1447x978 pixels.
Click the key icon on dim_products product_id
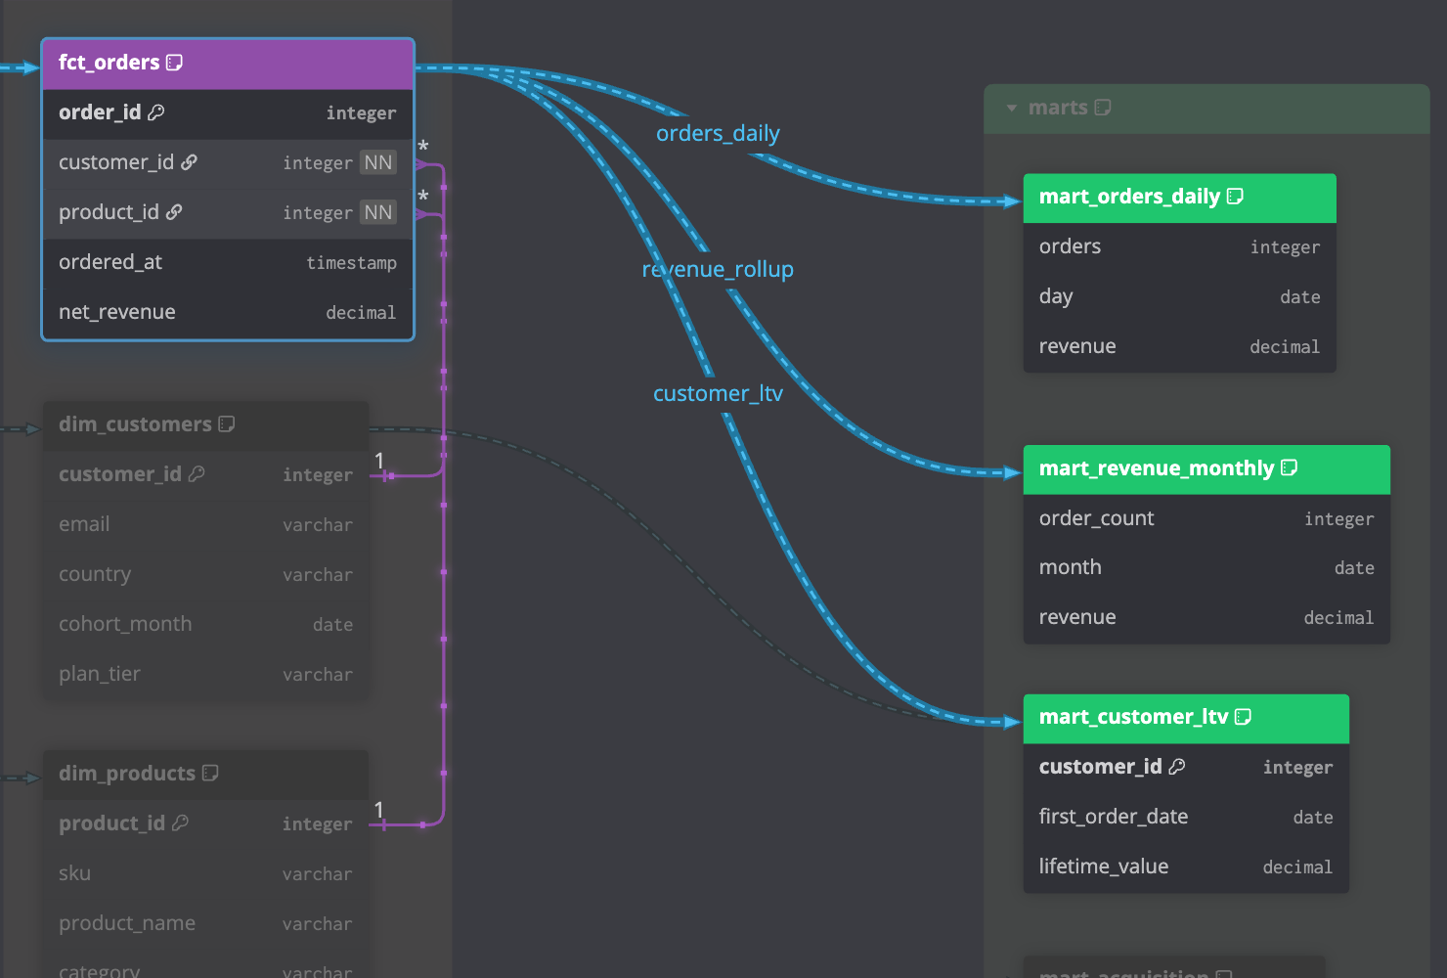pos(180,823)
